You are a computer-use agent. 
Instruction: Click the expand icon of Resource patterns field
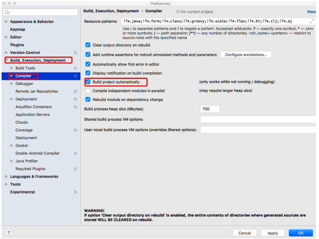pyautogui.click(x=312, y=21)
